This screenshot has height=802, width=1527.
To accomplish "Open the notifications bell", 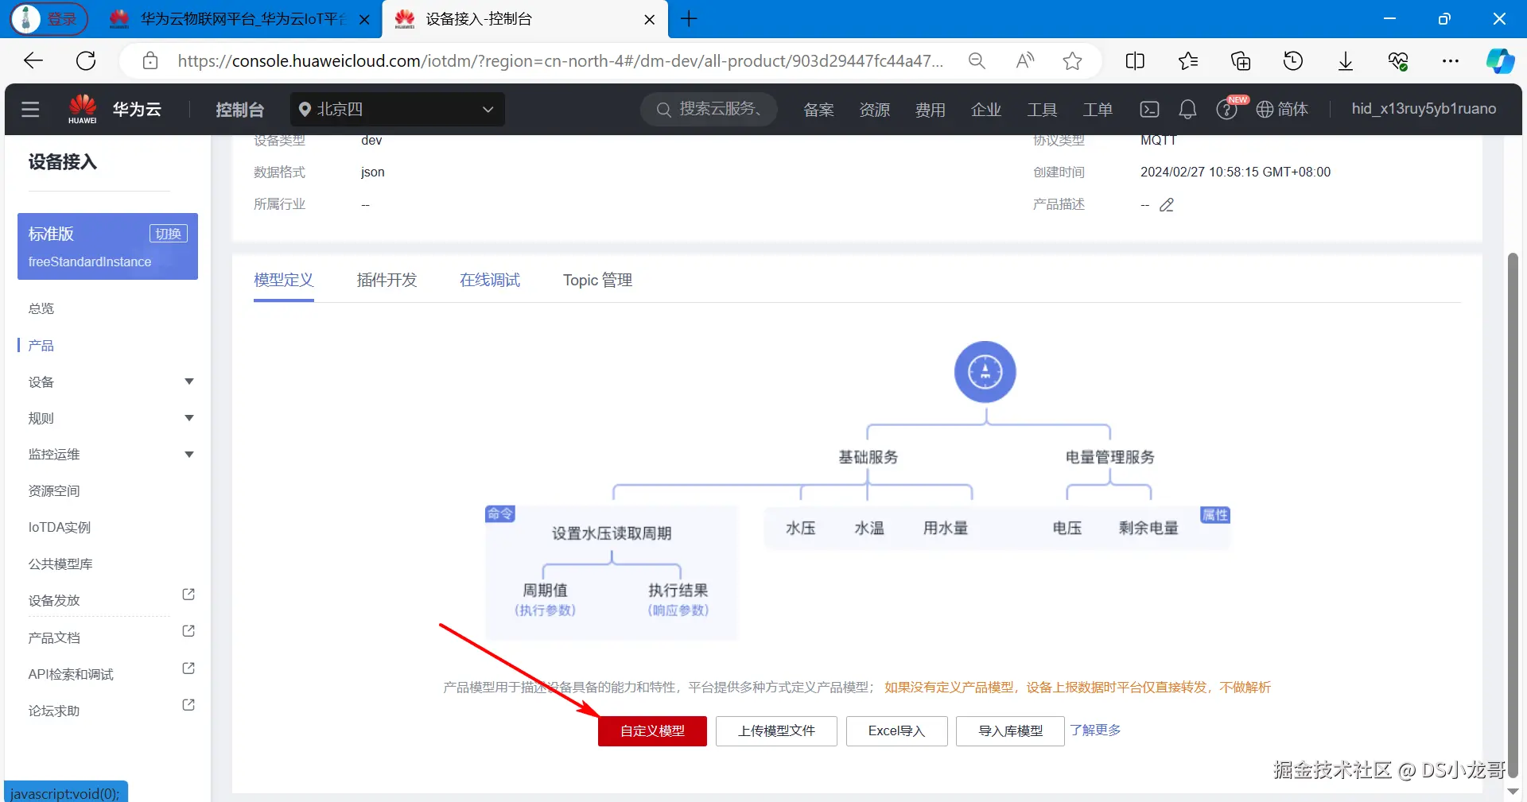I will pyautogui.click(x=1187, y=110).
